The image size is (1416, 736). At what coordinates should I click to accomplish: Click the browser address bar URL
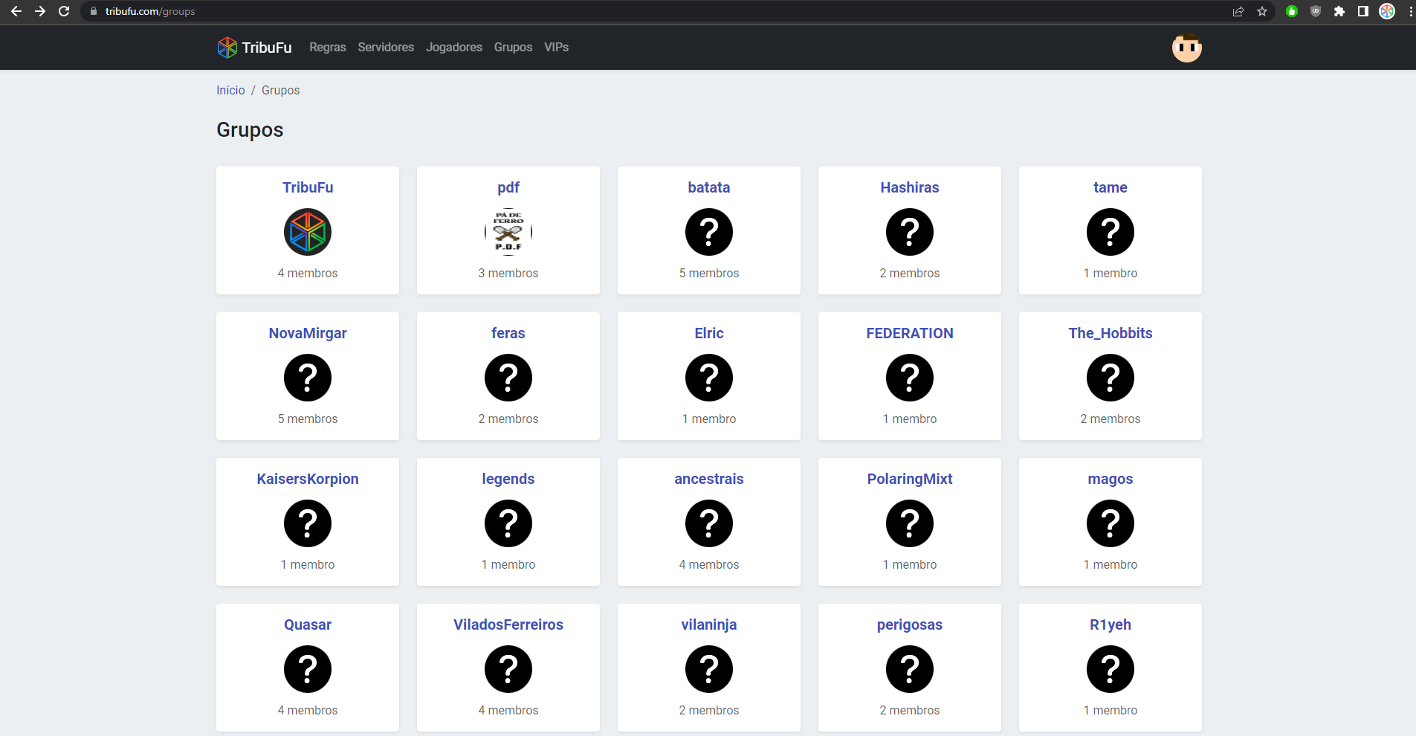coord(150,11)
